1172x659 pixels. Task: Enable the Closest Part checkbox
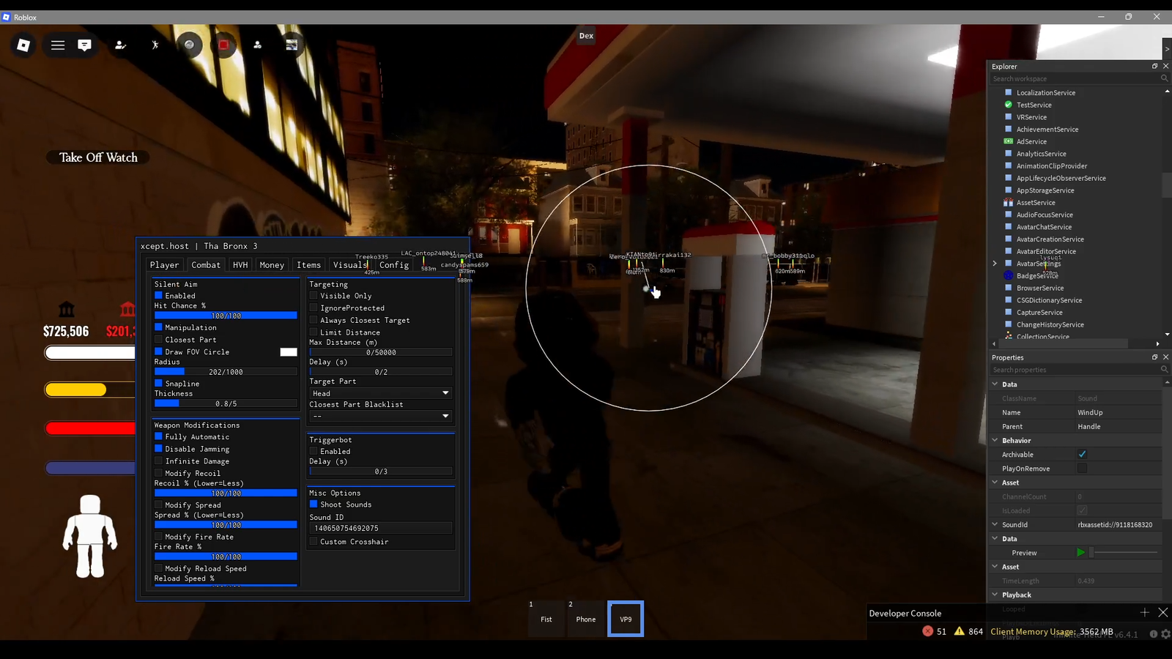point(158,339)
